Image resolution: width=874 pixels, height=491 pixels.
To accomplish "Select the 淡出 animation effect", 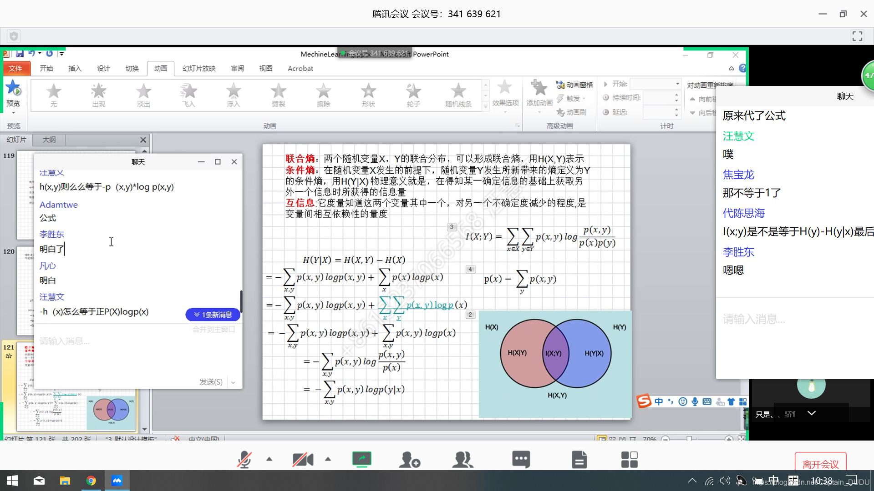I will tap(143, 95).
